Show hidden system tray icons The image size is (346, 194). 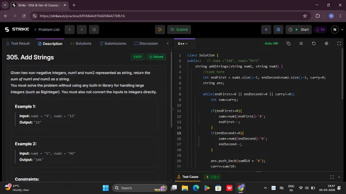(266, 188)
